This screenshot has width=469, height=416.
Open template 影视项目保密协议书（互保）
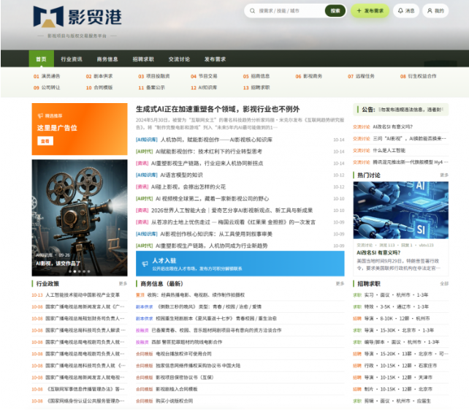(185, 377)
